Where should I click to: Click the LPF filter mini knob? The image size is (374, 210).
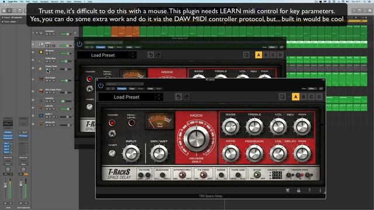click(x=148, y=175)
